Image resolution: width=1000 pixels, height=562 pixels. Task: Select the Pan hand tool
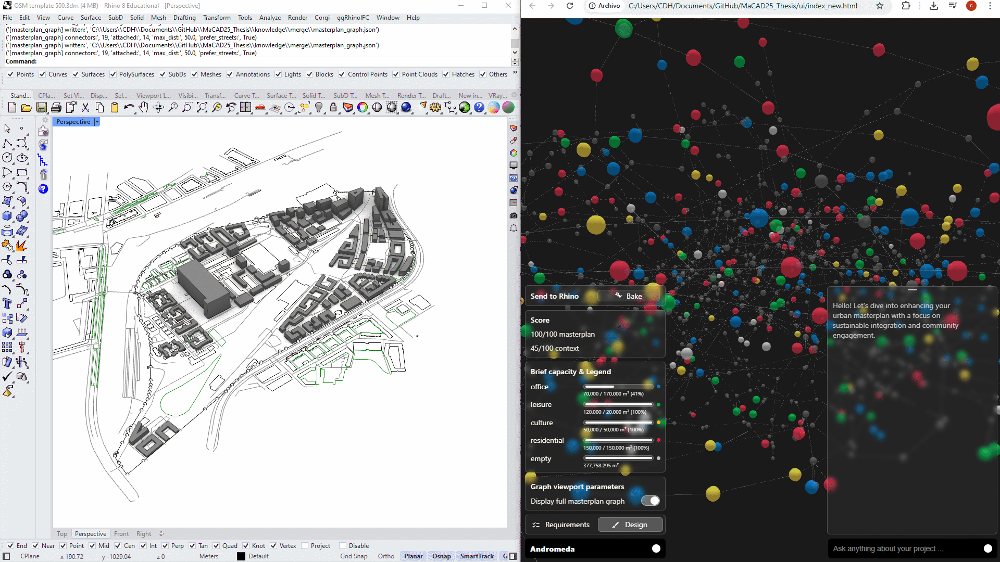[x=144, y=108]
